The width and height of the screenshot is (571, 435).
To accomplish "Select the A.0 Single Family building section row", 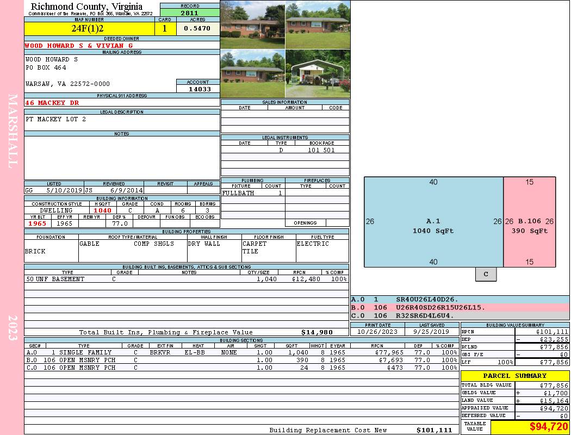I will (240, 352).
